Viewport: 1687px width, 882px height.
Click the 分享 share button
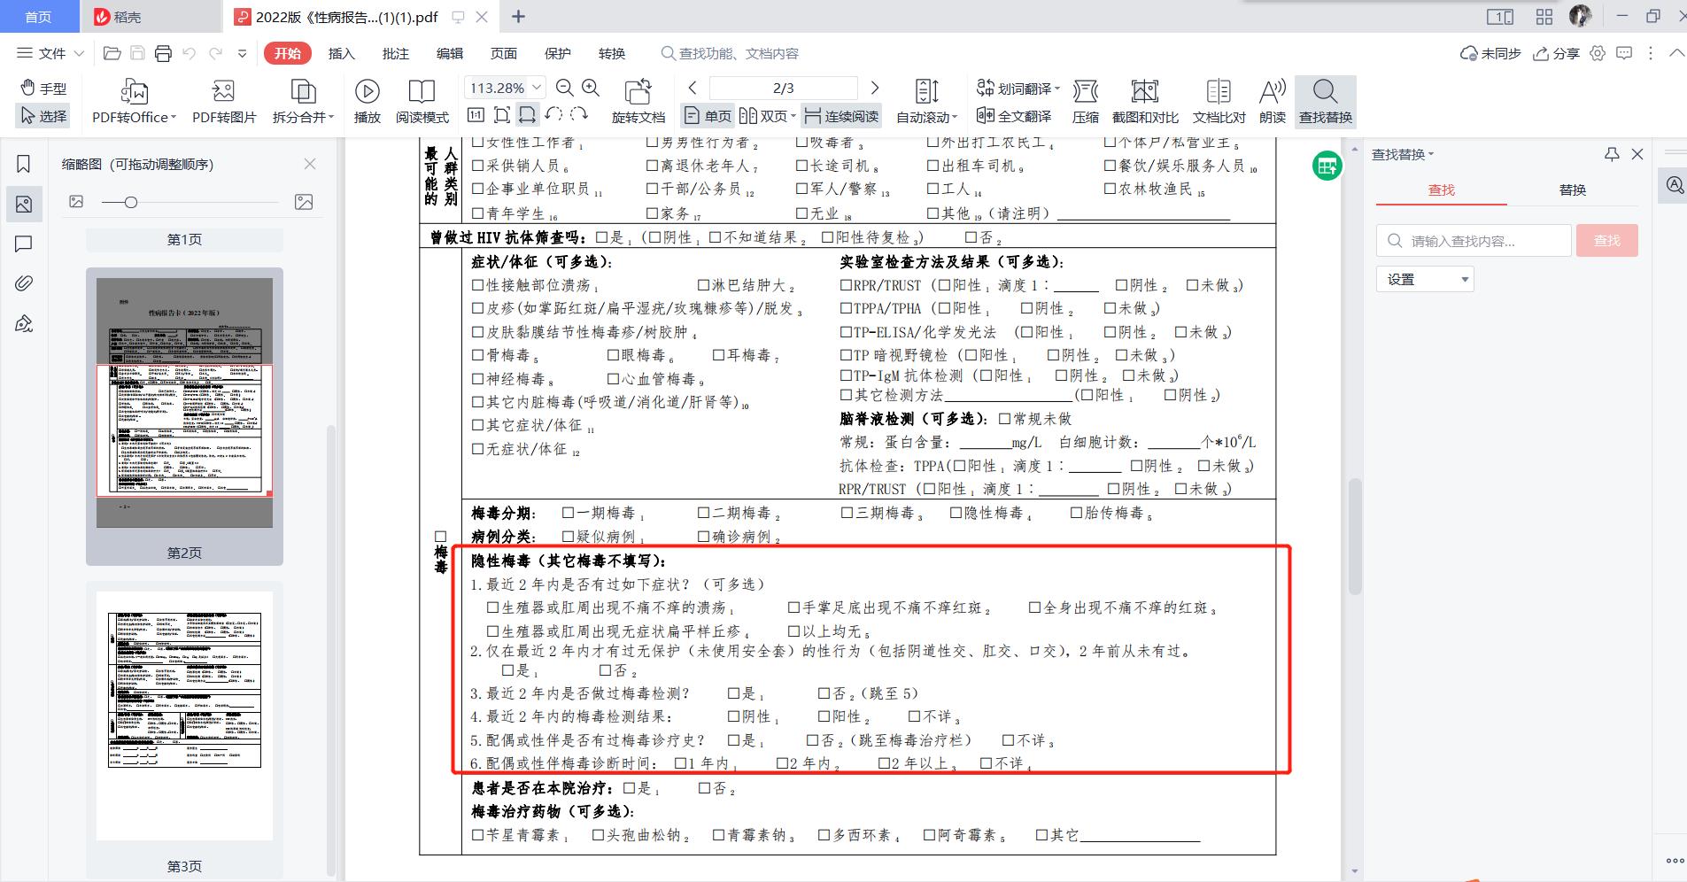(1557, 53)
